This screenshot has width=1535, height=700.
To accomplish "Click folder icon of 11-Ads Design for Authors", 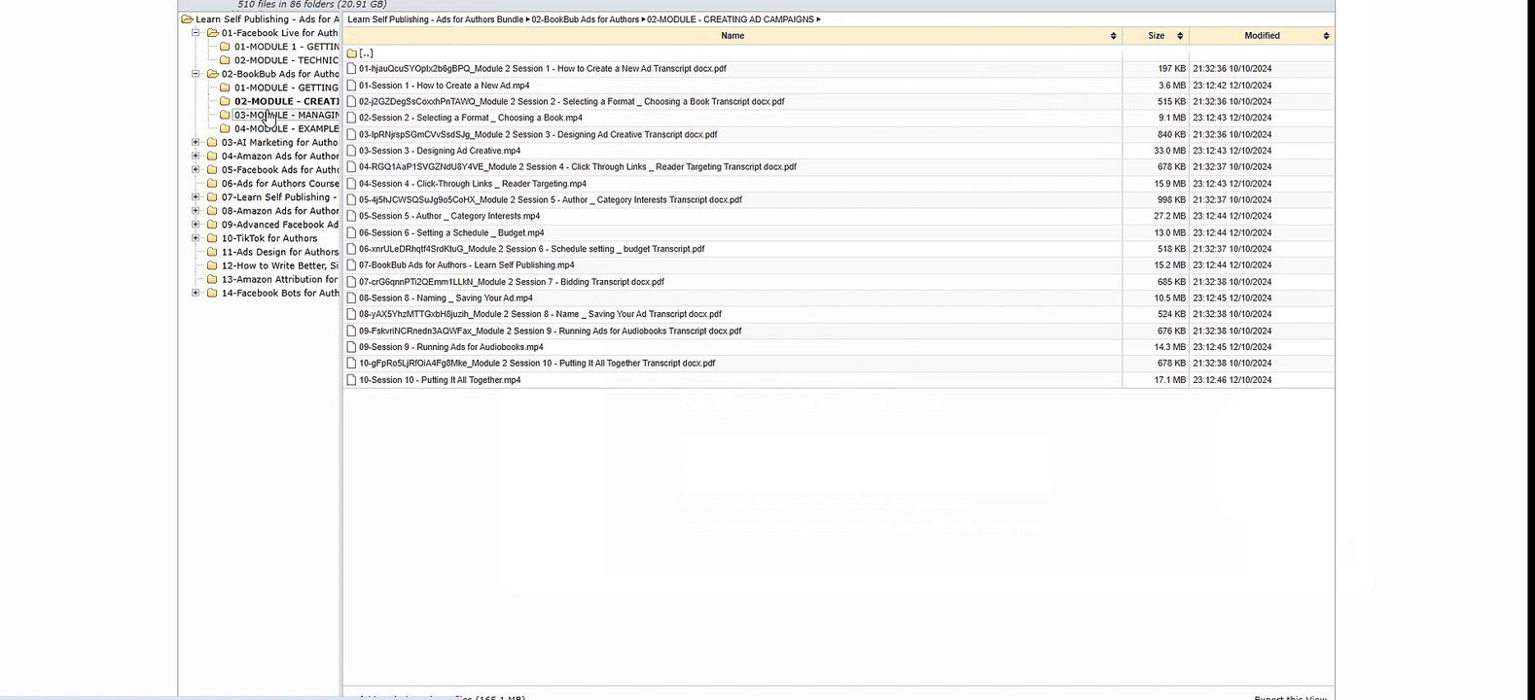I will click(x=212, y=252).
